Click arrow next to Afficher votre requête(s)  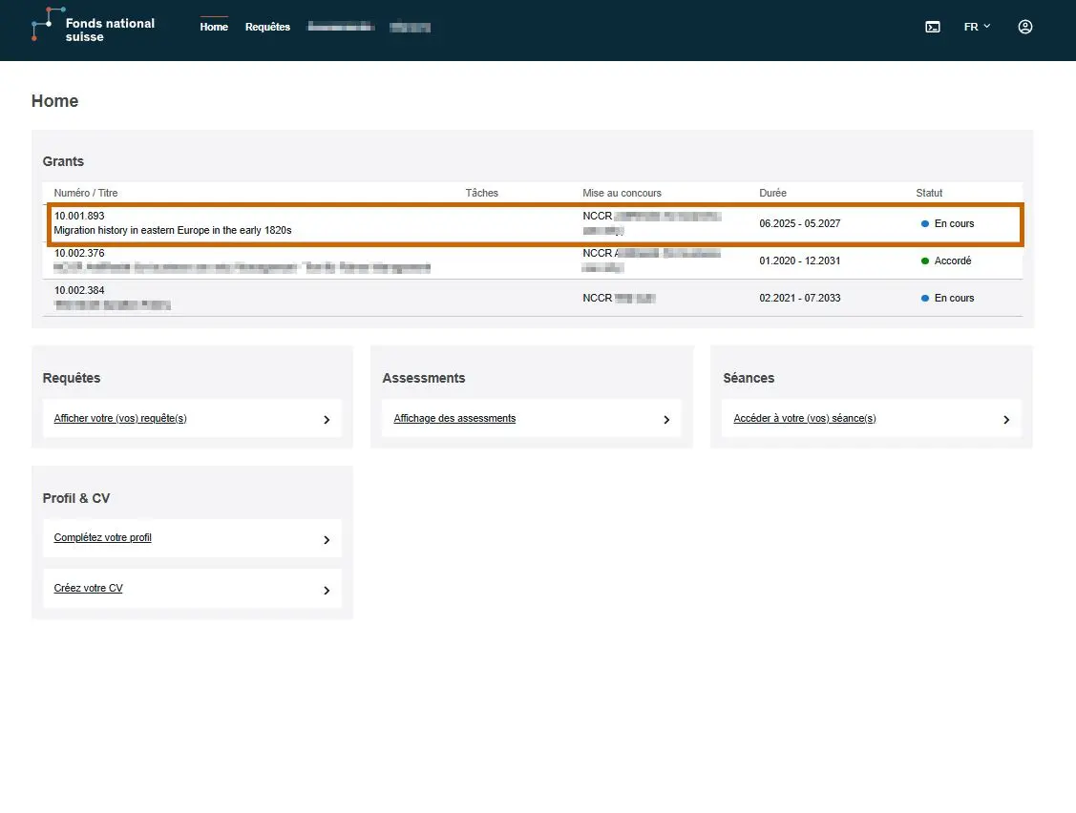[x=327, y=419]
